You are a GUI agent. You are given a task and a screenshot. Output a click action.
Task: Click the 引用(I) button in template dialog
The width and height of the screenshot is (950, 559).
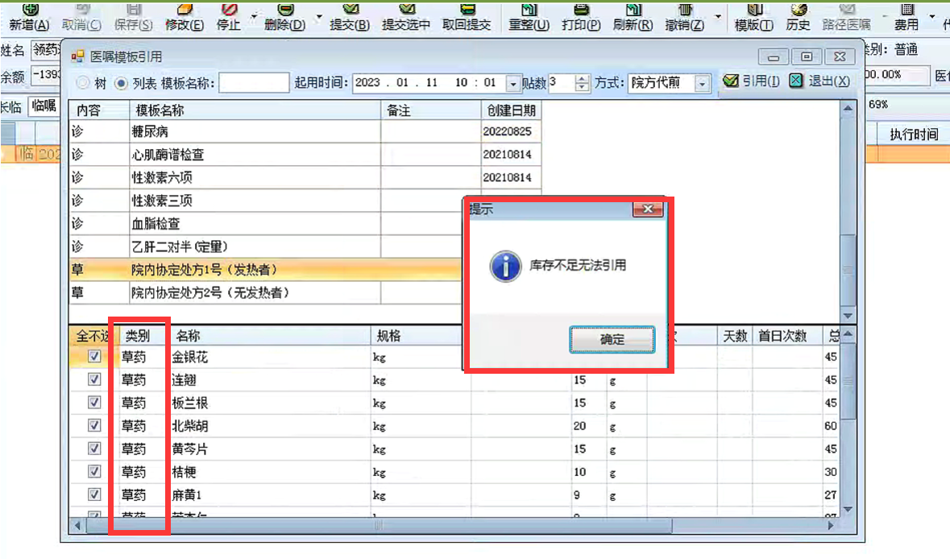(x=751, y=81)
